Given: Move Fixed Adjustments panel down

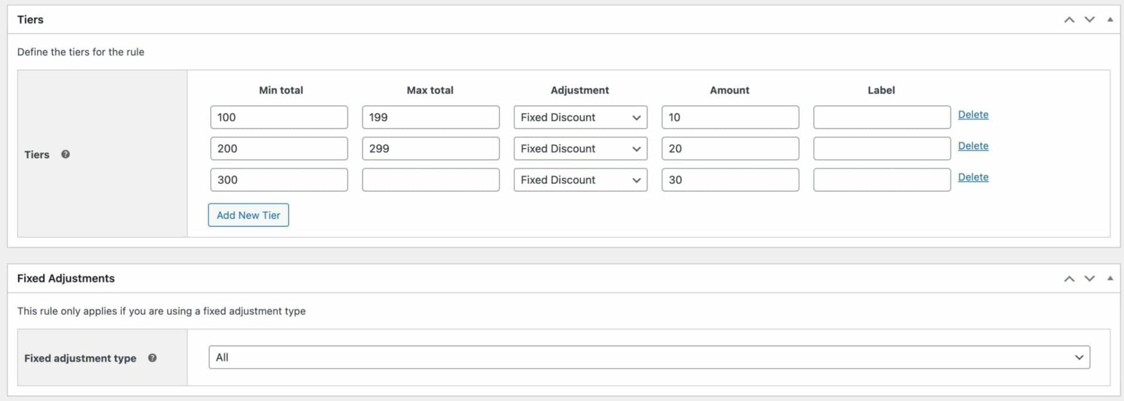Looking at the screenshot, I should (1089, 279).
